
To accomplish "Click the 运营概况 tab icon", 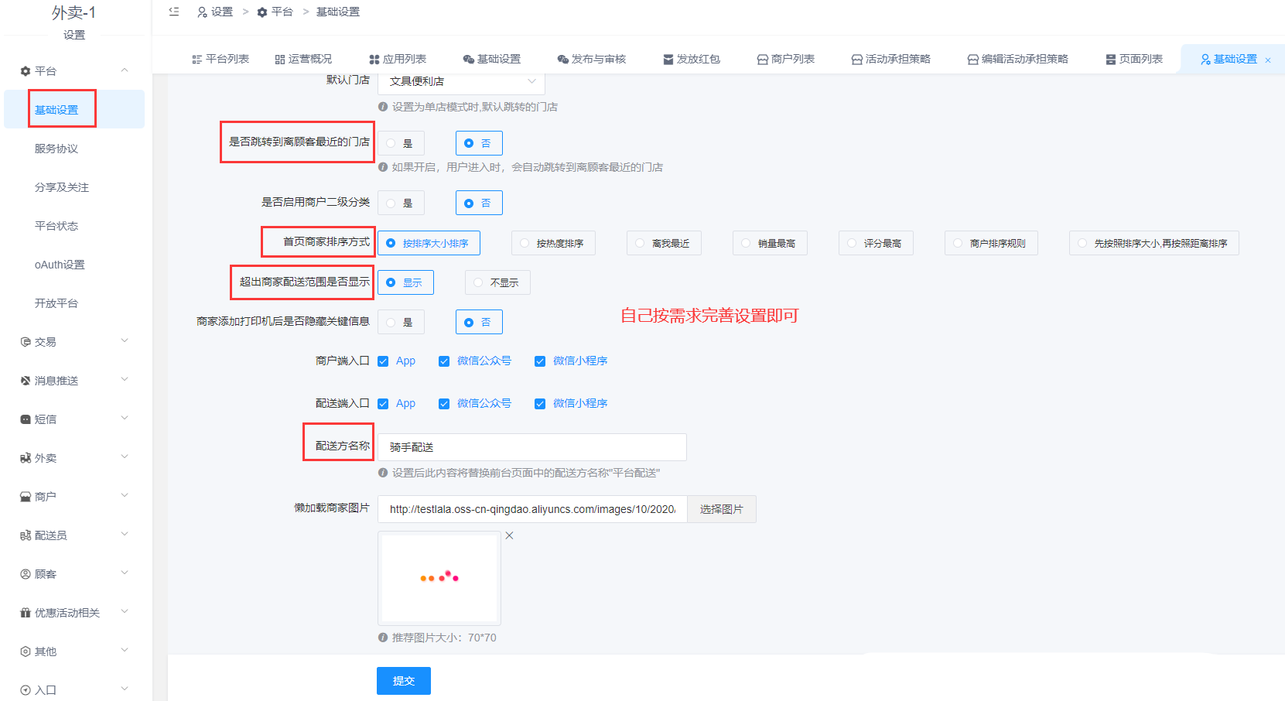I will click(280, 60).
